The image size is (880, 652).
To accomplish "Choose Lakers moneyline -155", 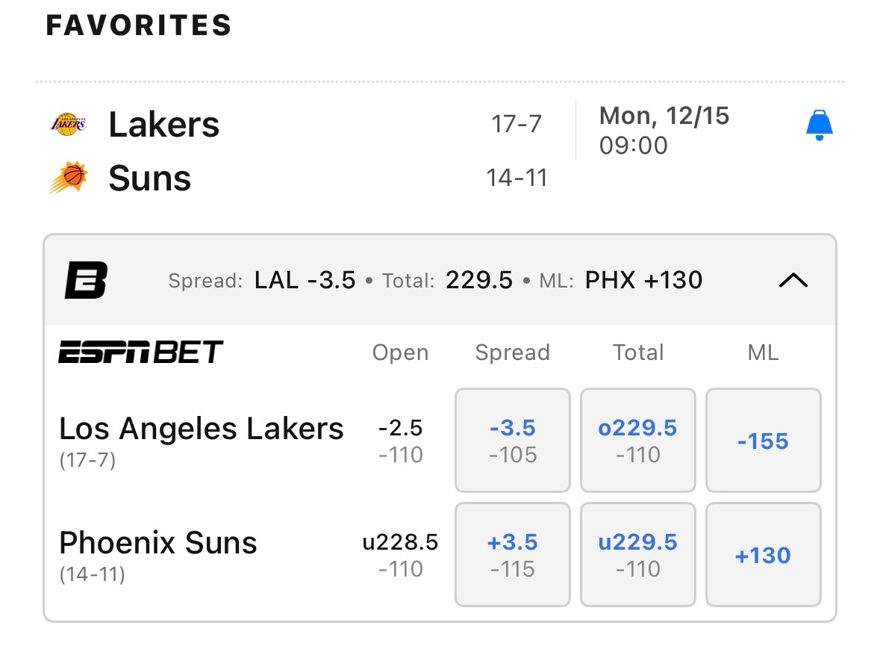I will click(763, 441).
